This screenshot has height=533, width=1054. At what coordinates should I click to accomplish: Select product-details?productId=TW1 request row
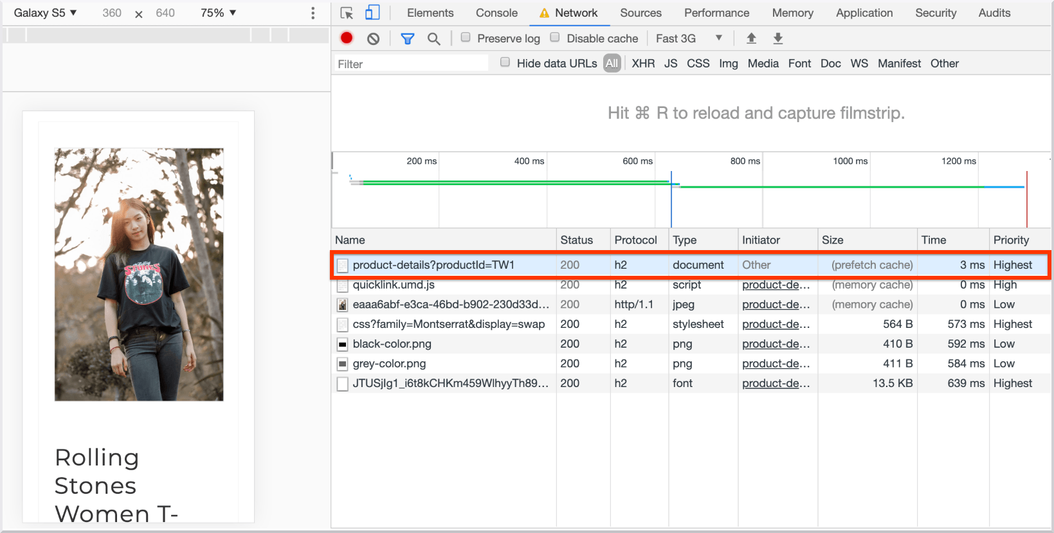(x=691, y=265)
